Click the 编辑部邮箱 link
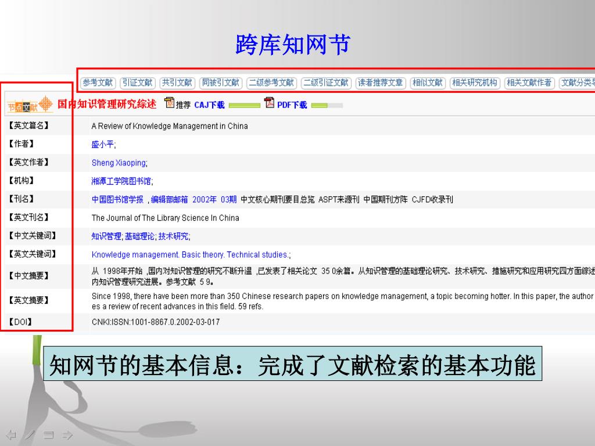Screen dimensions: 595x446 pos(169,200)
